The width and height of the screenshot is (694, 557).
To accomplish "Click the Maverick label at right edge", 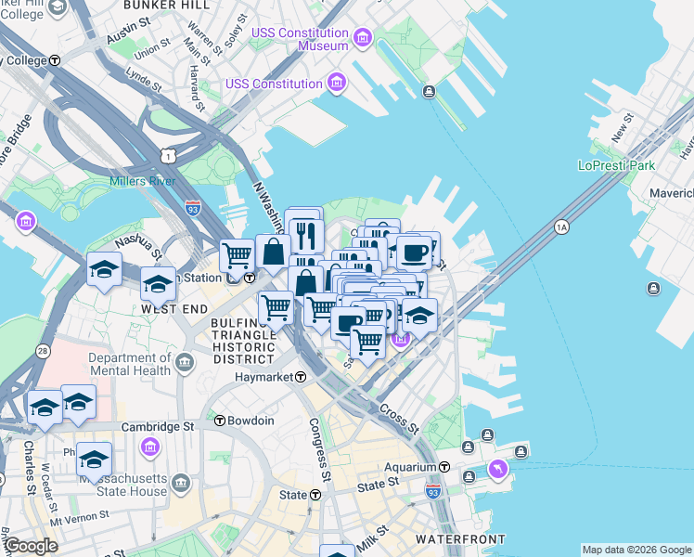I will [672, 193].
